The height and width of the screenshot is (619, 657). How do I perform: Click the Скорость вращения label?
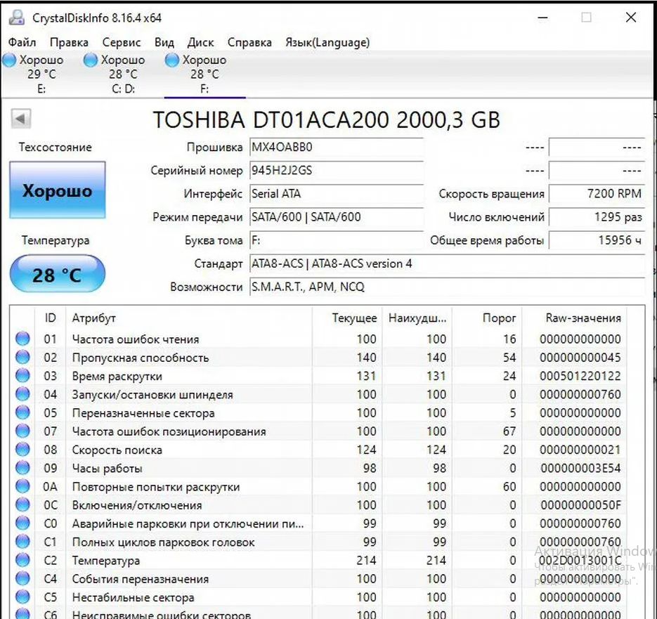[491, 194]
